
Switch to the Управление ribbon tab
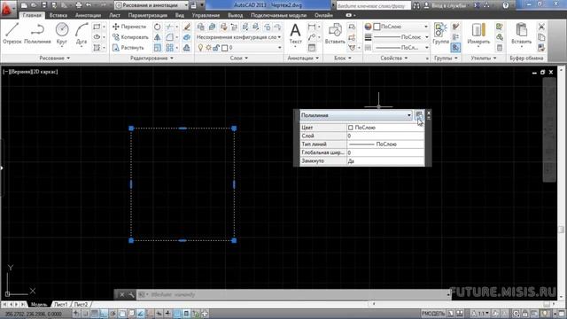(206, 15)
